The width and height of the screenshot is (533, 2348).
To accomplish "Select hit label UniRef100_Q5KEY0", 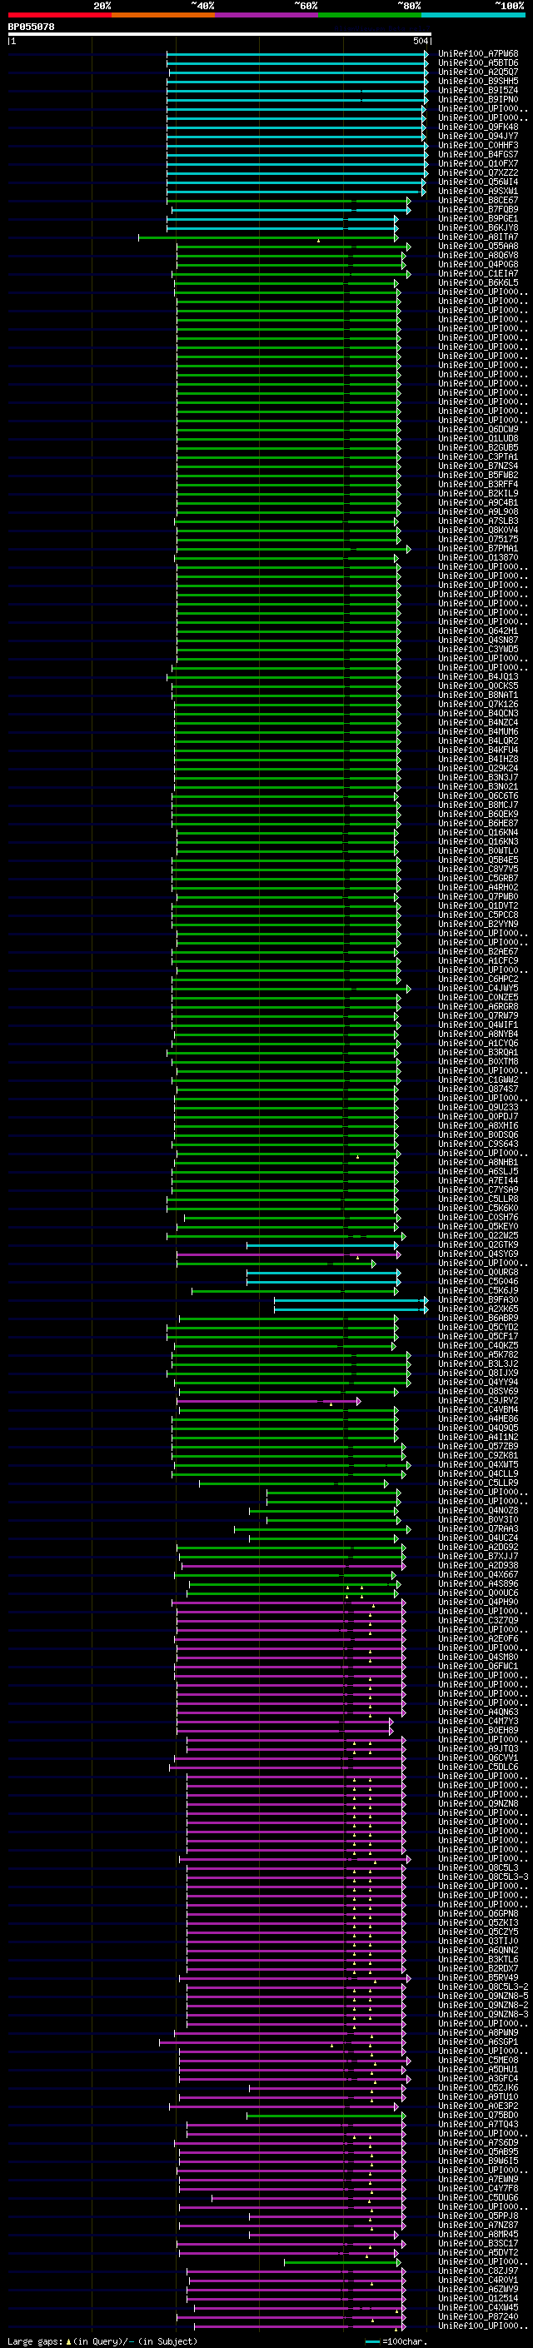I will pyautogui.click(x=478, y=1226).
